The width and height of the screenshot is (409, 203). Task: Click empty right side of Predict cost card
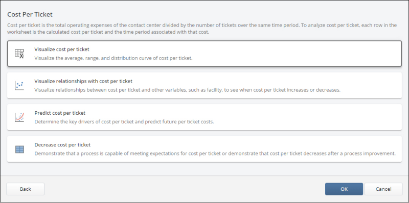coord(308,117)
